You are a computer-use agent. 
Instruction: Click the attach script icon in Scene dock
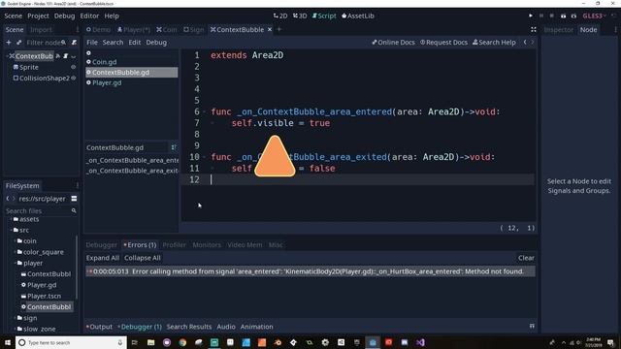tap(74, 43)
